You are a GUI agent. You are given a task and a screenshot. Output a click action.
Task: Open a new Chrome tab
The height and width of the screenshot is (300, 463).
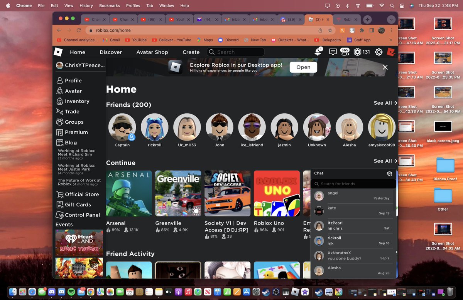367,19
